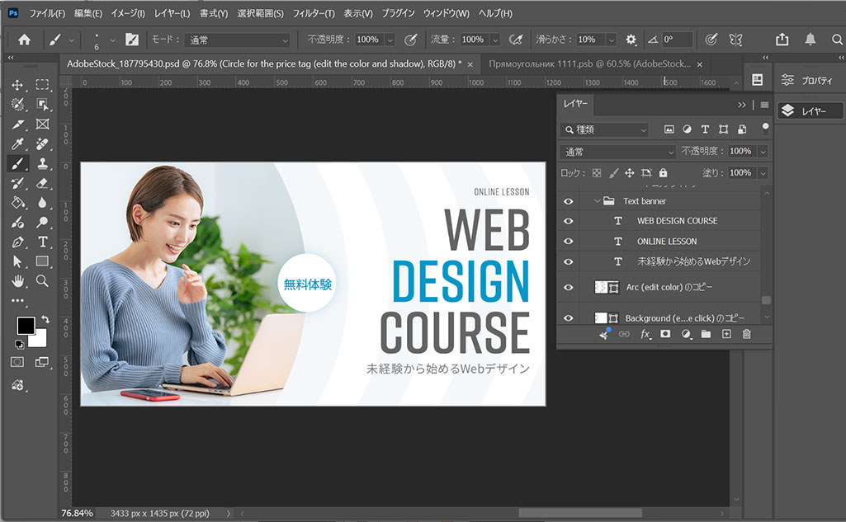Collapse the Text banner group
Screen dimensions: 846x522
[x=597, y=200]
